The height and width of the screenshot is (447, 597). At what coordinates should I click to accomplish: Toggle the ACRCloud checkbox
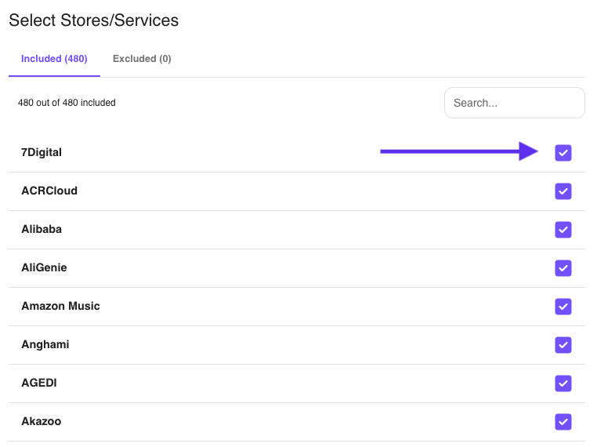pyautogui.click(x=563, y=191)
